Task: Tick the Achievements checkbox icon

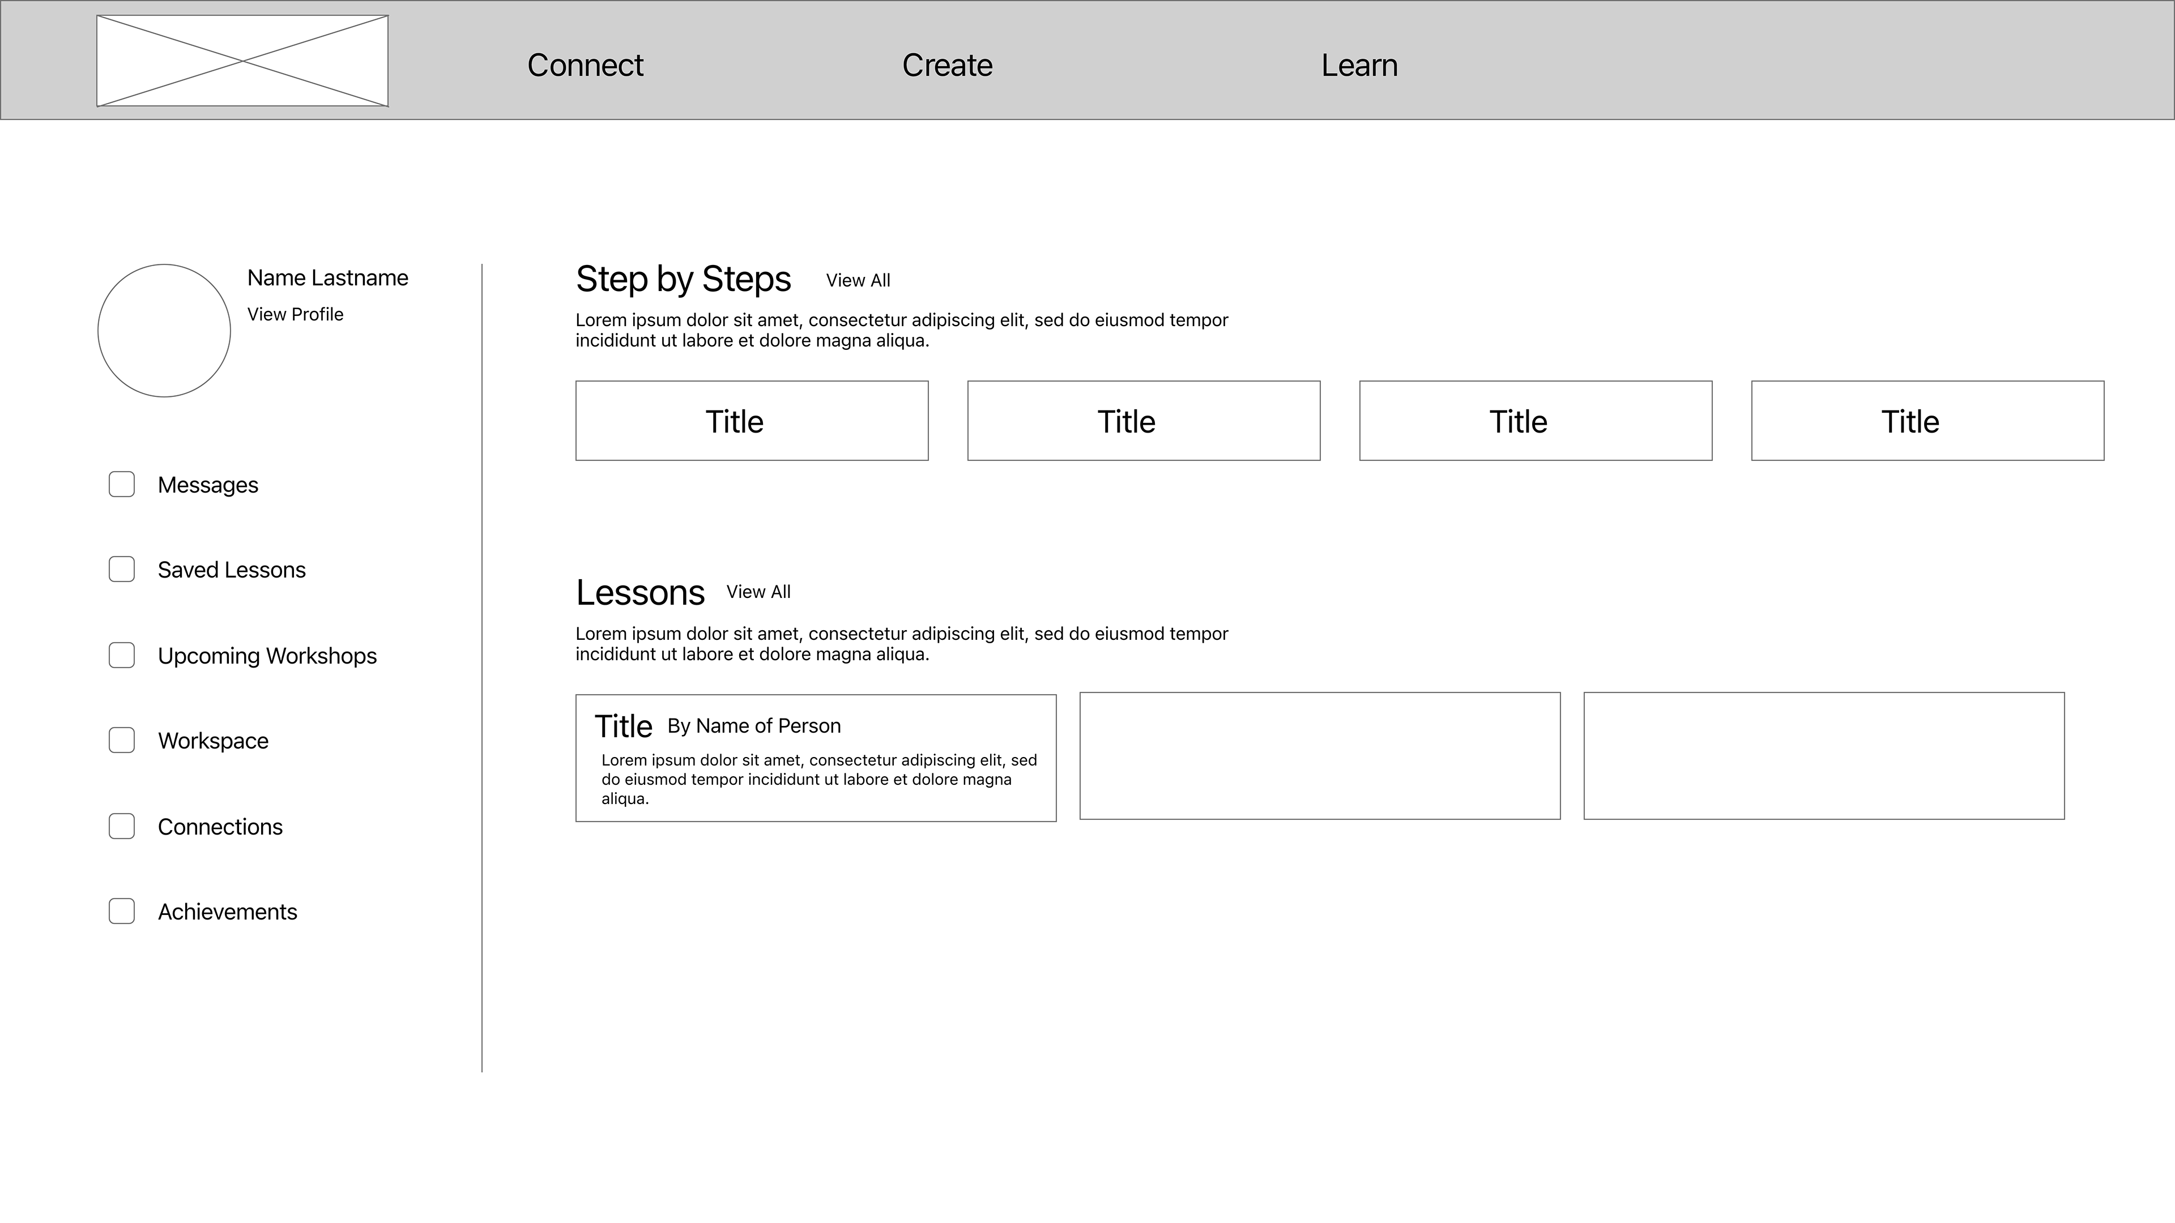Action: pyautogui.click(x=122, y=912)
